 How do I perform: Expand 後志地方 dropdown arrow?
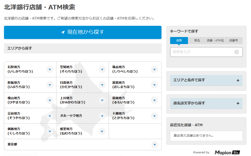point(154,69)
